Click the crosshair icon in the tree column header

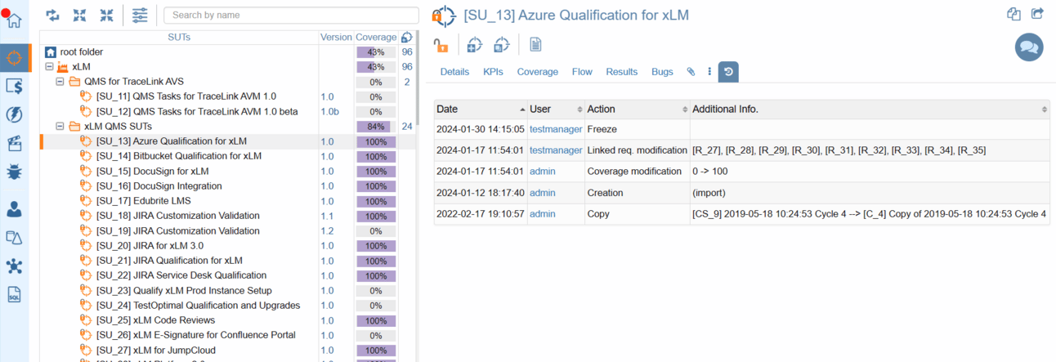click(x=407, y=37)
